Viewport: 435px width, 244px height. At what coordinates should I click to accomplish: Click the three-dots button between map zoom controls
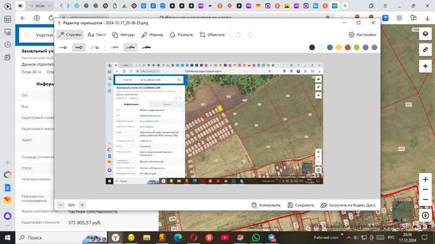(425, 190)
